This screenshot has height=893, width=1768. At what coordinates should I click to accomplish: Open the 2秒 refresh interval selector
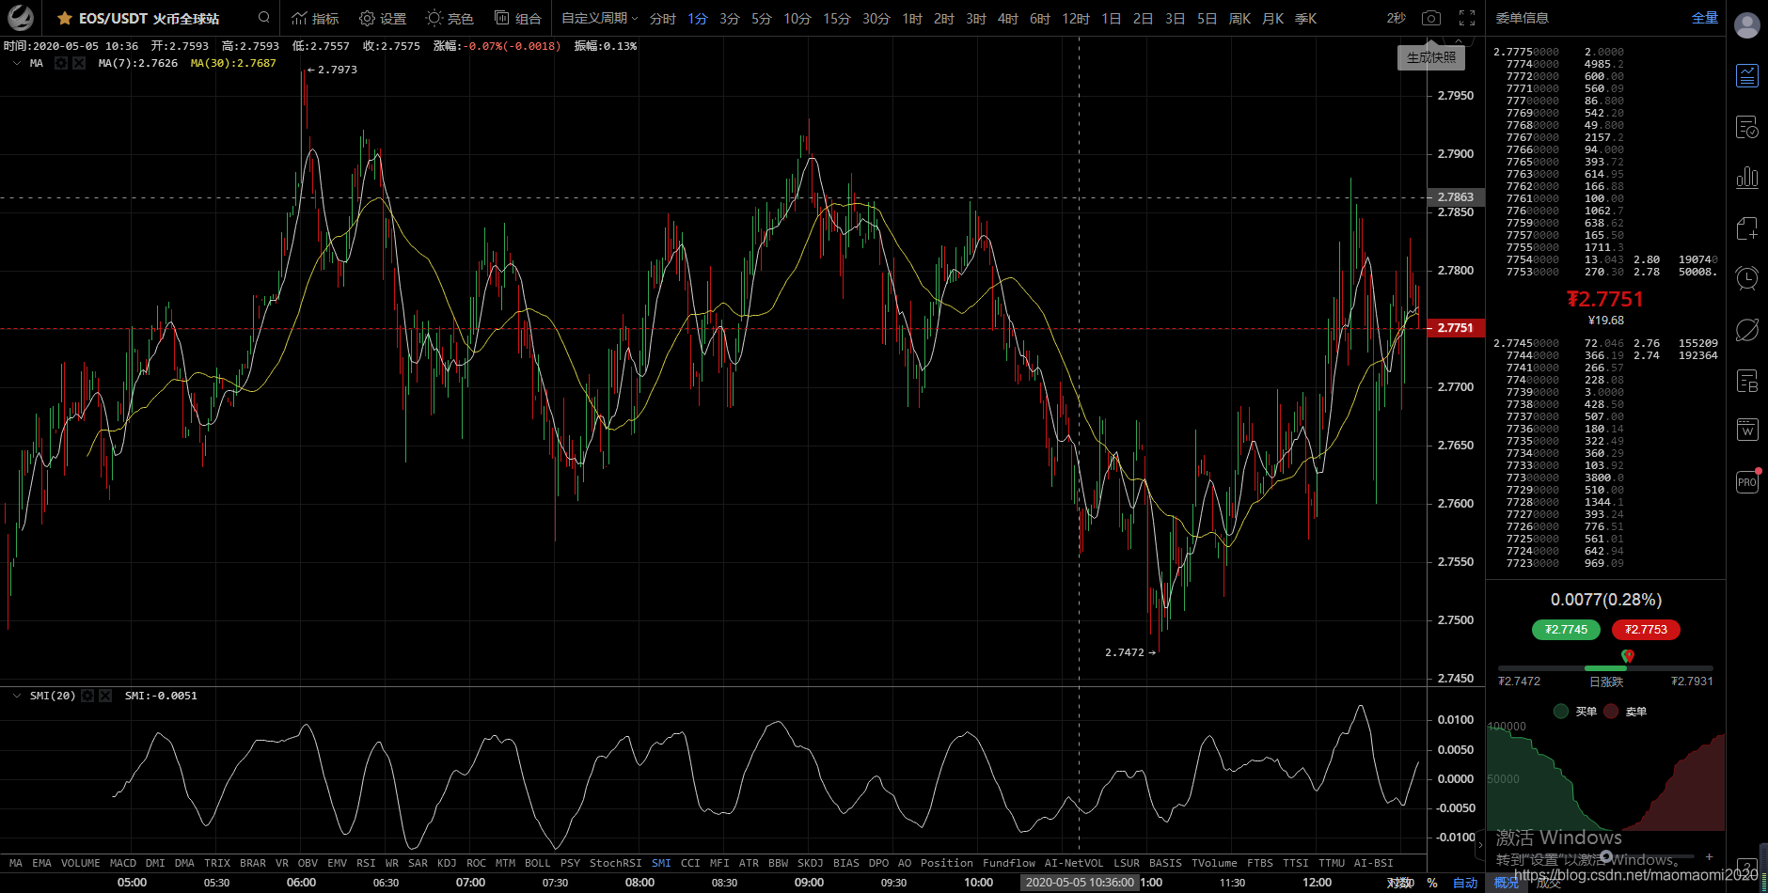[1397, 18]
